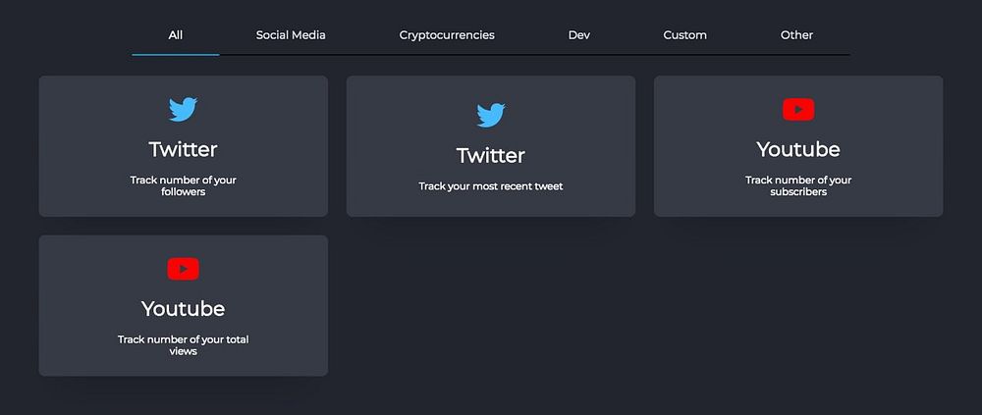Image resolution: width=982 pixels, height=415 pixels.
Task: Click Twitter bird icon on followers card
Action: click(x=183, y=109)
